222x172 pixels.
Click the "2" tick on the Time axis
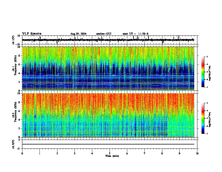[x=57, y=153]
